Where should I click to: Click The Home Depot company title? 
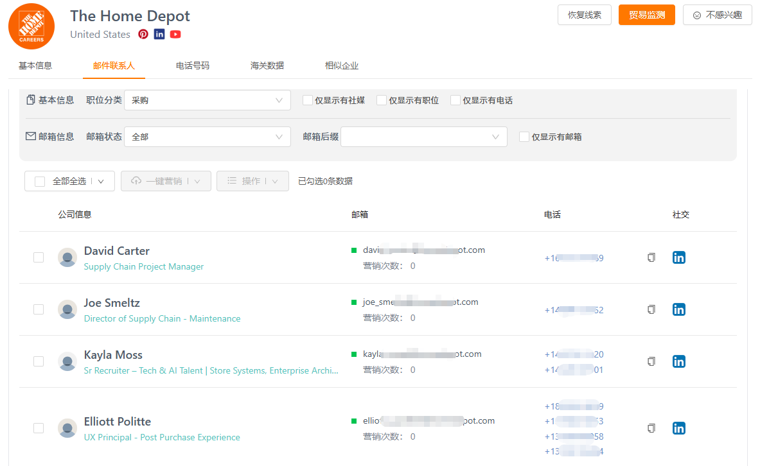click(x=130, y=16)
